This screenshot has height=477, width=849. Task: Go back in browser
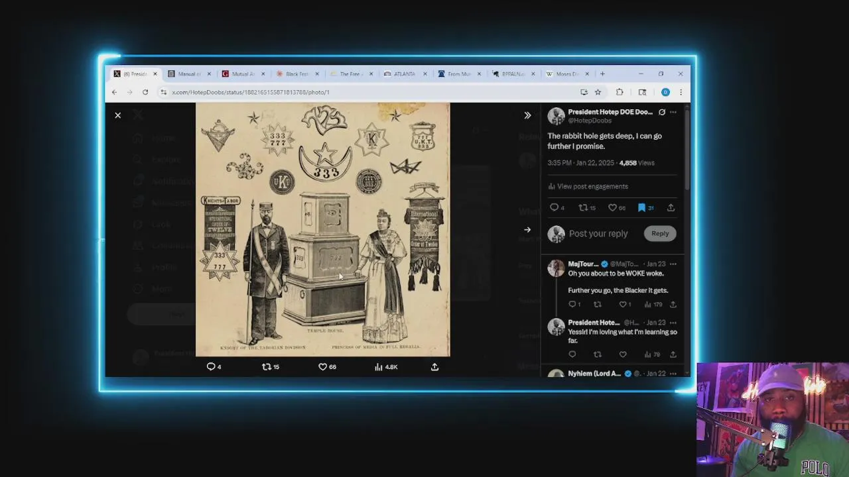(114, 92)
